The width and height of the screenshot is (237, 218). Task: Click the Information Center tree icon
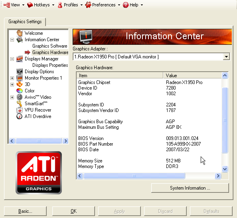coord(20,40)
